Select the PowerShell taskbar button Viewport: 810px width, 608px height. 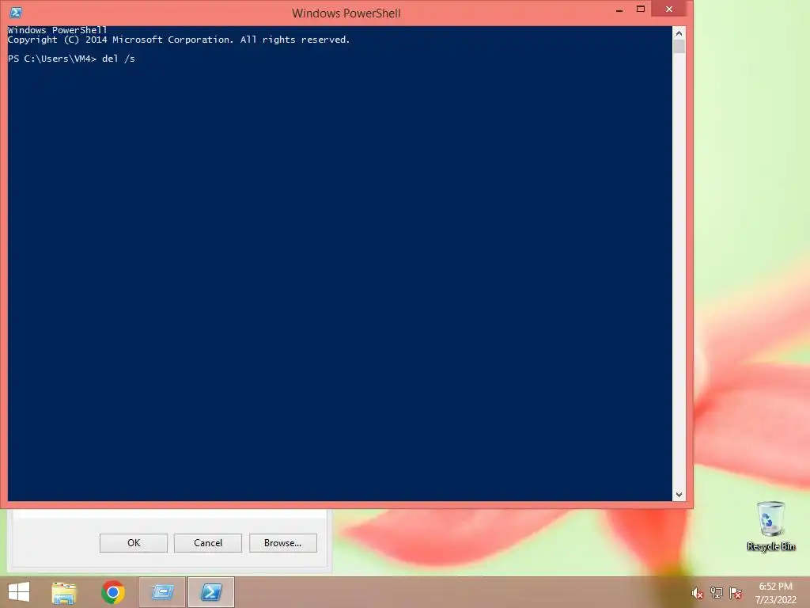click(211, 592)
